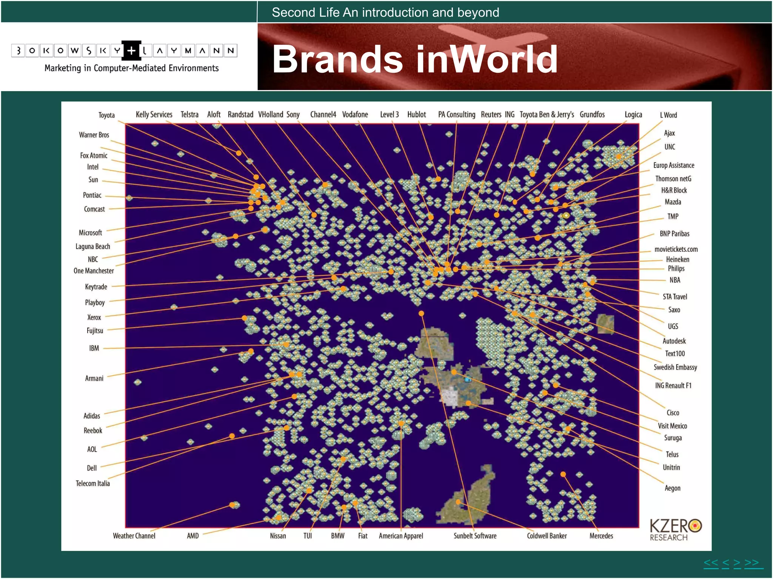Select the 'Playboy' label
773x579 pixels.
(x=95, y=303)
